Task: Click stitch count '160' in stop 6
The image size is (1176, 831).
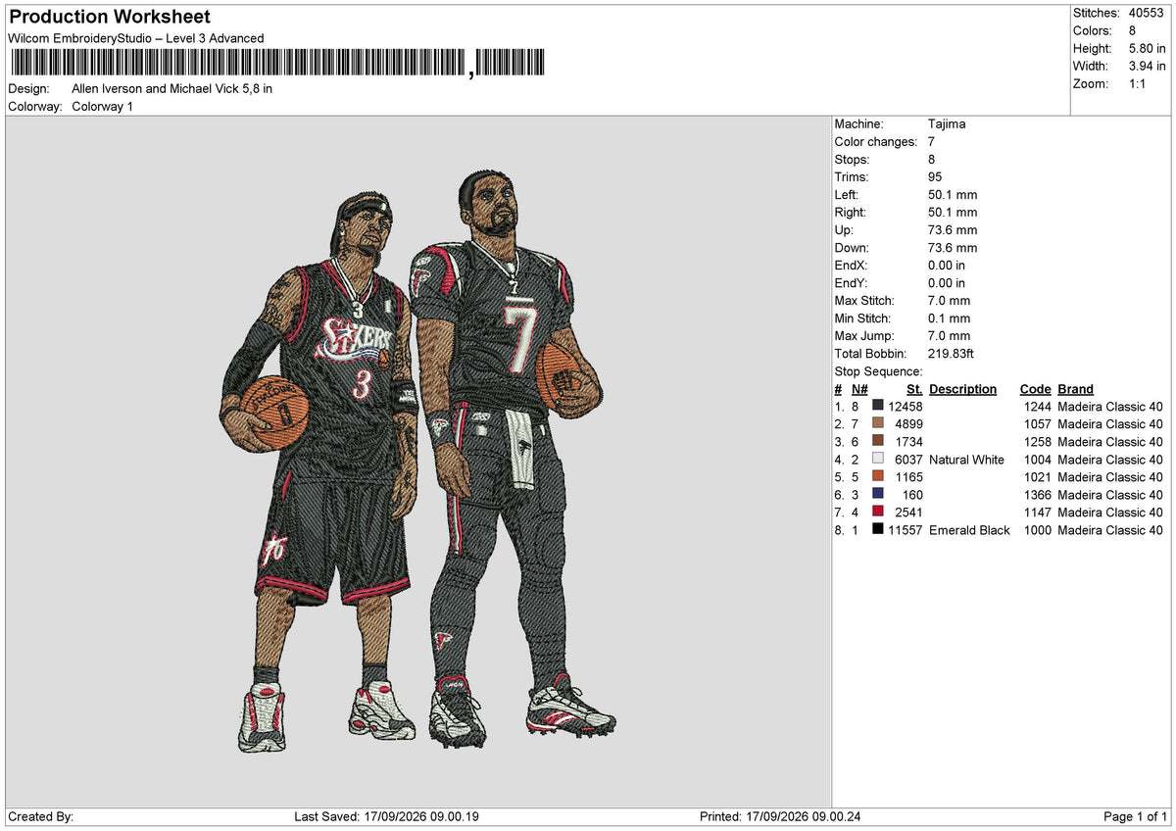Action: [x=912, y=495]
